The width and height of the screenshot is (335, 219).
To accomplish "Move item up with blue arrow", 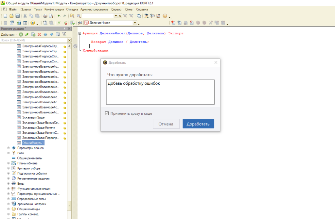I will pyautogui.click(x=45, y=34).
